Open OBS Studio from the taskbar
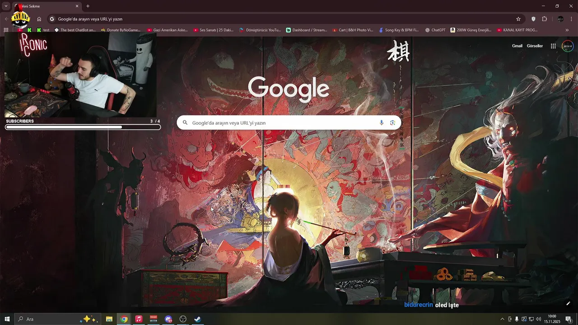Screen dimensions: 578x325 [183, 319]
